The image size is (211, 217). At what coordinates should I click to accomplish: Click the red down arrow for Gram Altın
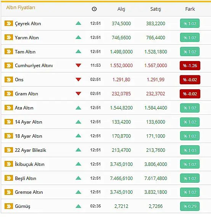[x=78, y=93]
